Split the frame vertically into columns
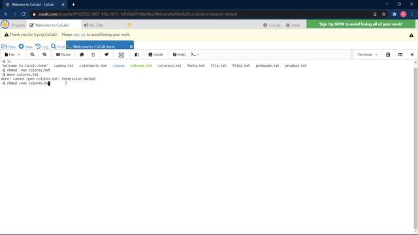Image resolution: width=418 pixels, height=235 pixels. 400,55
